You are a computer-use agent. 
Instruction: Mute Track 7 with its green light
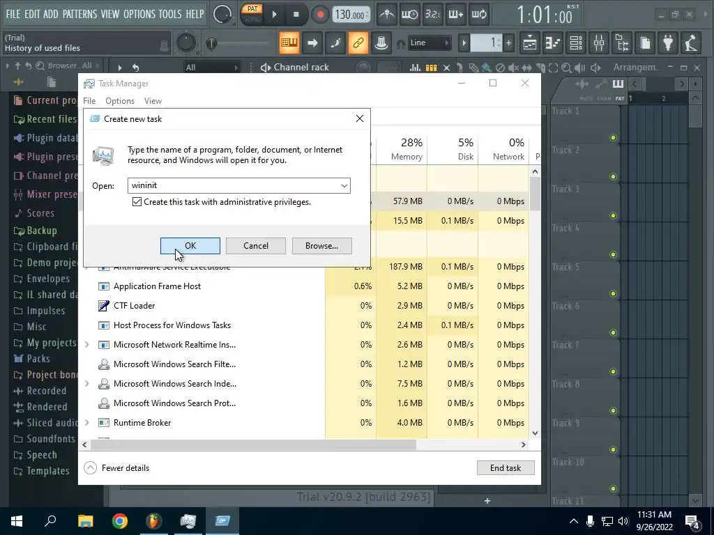[613, 372]
